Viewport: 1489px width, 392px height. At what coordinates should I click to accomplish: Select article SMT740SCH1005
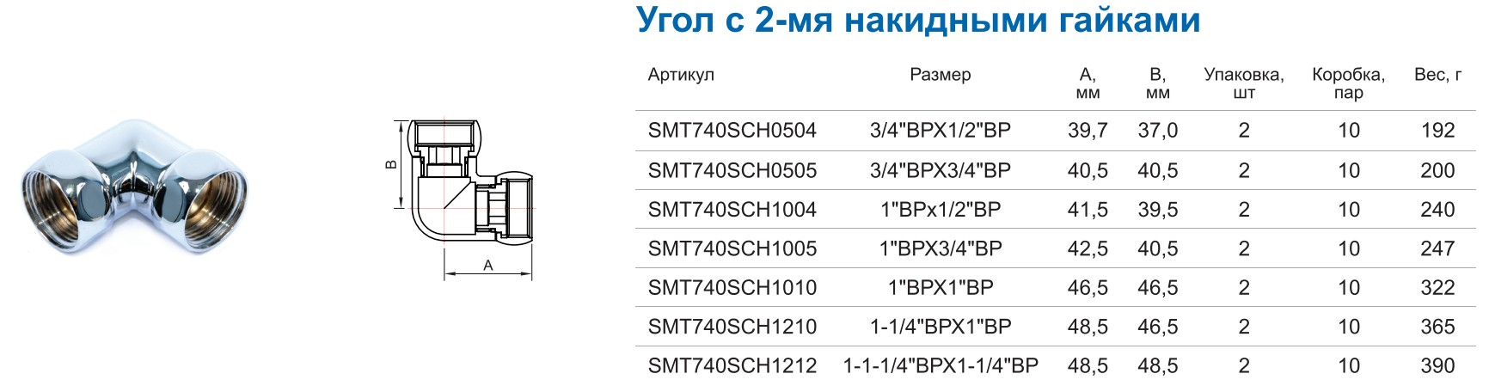click(732, 248)
